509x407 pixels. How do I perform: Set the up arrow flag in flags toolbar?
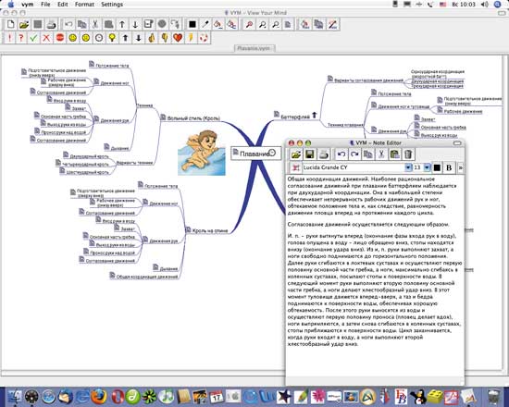[x=125, y=38]
